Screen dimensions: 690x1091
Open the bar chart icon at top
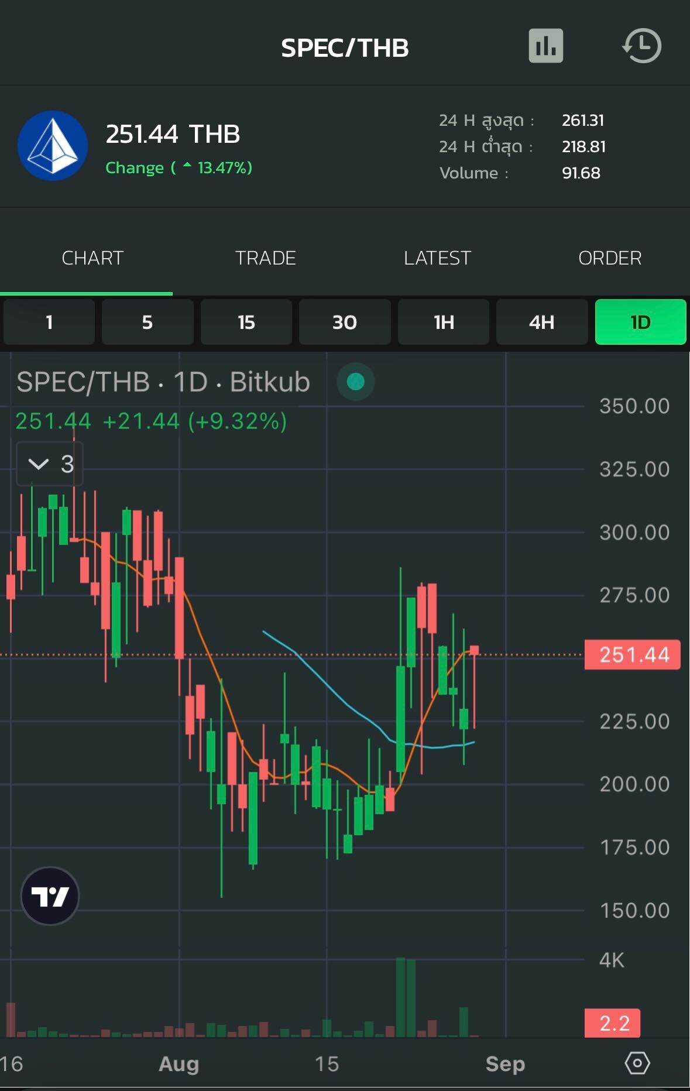point(545,46)
